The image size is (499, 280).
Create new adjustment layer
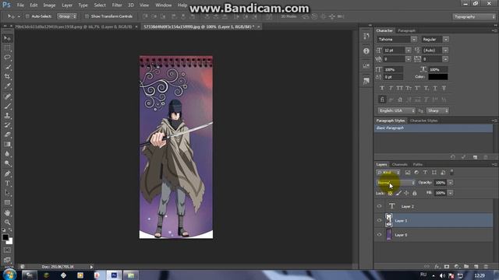457,266
